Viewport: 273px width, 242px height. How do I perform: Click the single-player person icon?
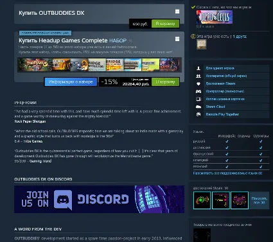[x=198, y=68]
